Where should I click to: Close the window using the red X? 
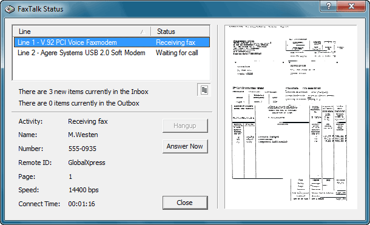[x=351, y=6]
